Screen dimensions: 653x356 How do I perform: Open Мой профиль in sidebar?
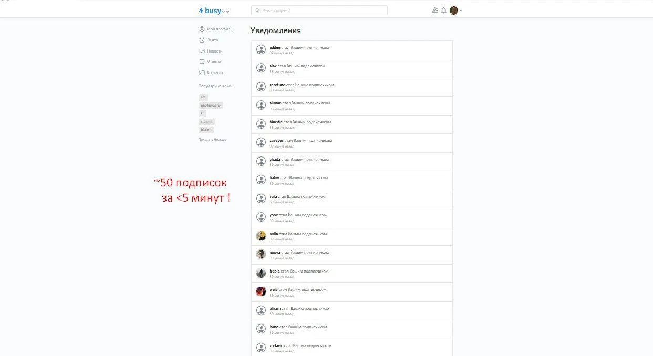(x=215, y=29)
